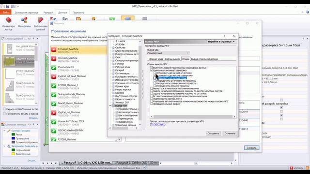Screen dimensions: 310x174
Task: Click machine list scroll-down arrow
Action: [x=119, y=140]
